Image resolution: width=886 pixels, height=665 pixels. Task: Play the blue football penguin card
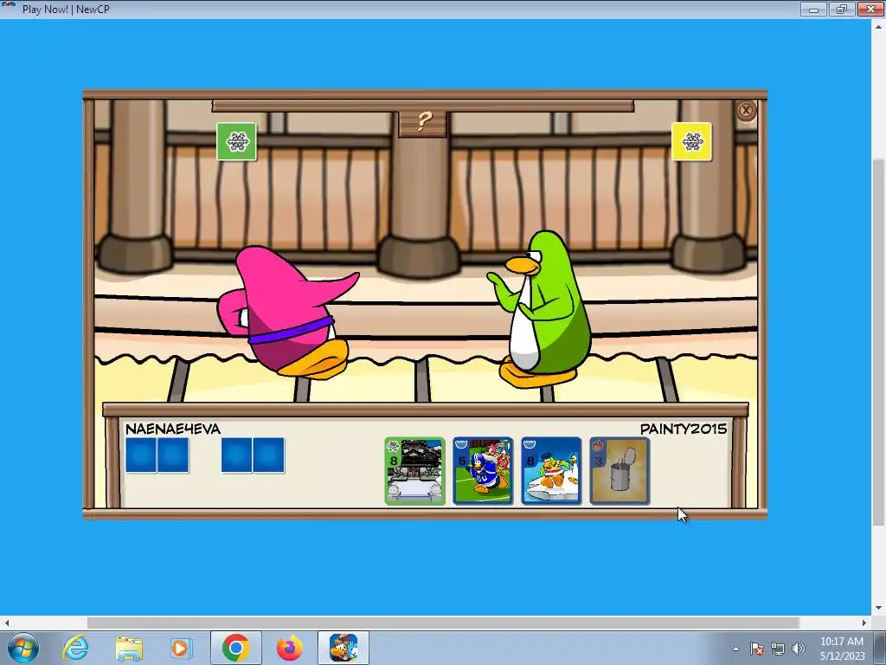pyautogui.click(x=483, y=470)
